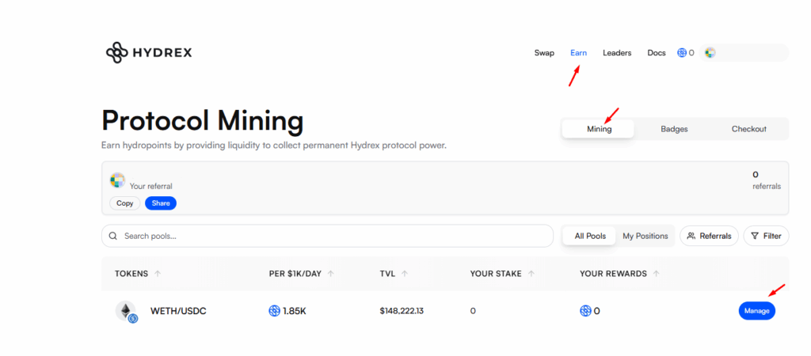The image size is (811, 356).
Task: Click the WETH/USDC pool name
Action: tap(178, 312)
